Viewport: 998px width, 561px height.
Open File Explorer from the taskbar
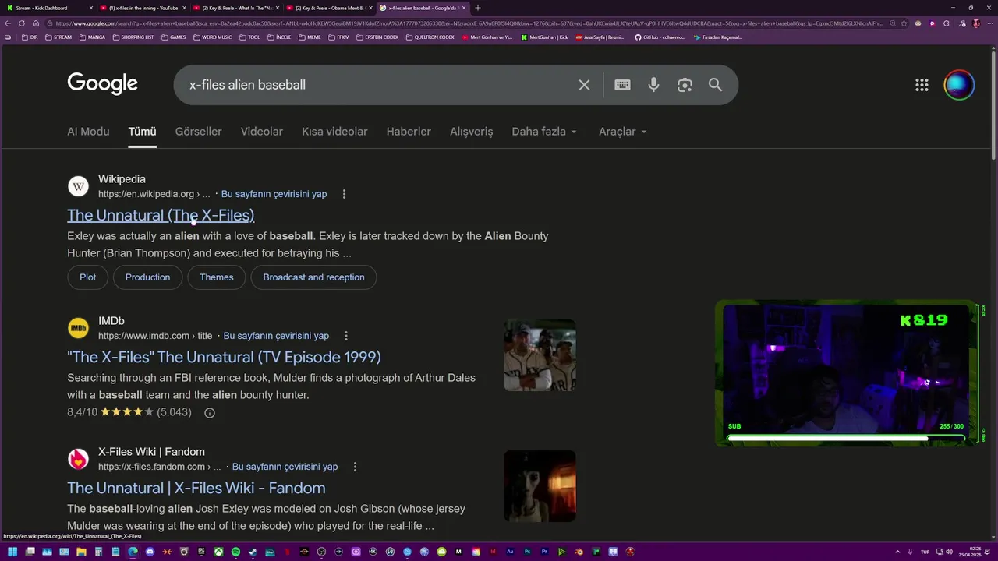pos(81,552)
